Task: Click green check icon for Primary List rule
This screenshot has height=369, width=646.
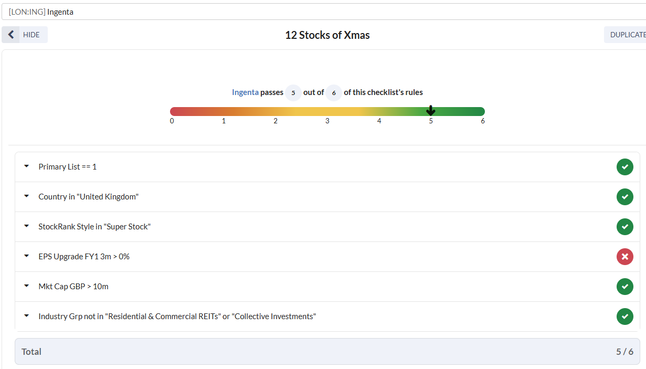Action: pos(624,167)
